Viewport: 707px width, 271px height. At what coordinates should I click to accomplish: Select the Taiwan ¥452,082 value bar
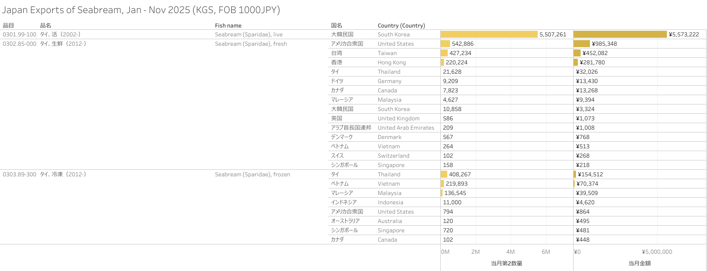[x=577, y=53]
